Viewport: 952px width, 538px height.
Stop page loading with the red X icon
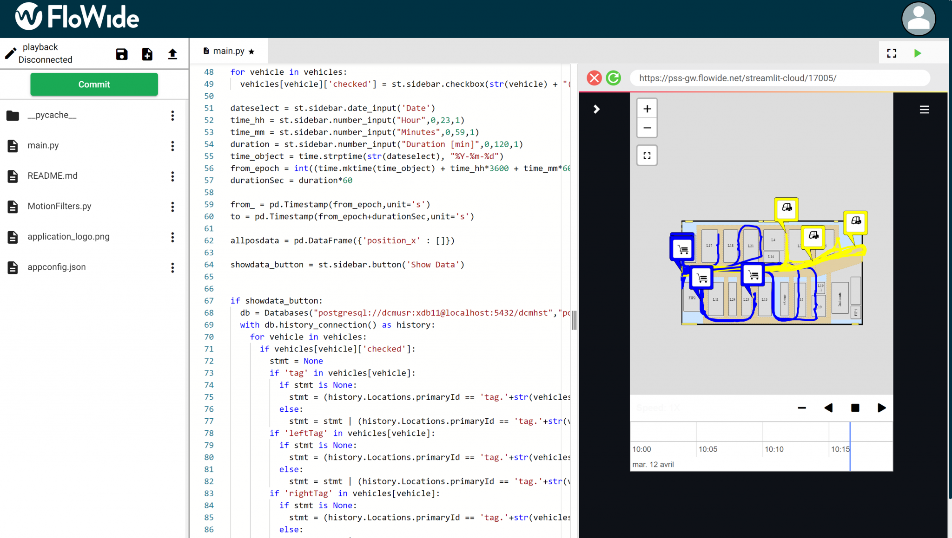coord(594,78)
